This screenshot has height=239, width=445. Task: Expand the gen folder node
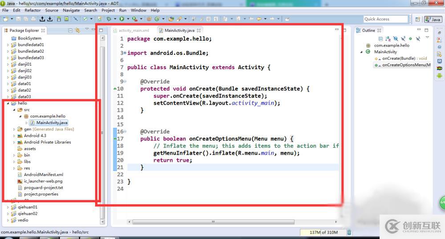coord(14,129)
